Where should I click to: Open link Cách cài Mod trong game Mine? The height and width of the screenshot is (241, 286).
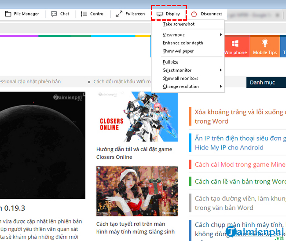pos(240,164)
